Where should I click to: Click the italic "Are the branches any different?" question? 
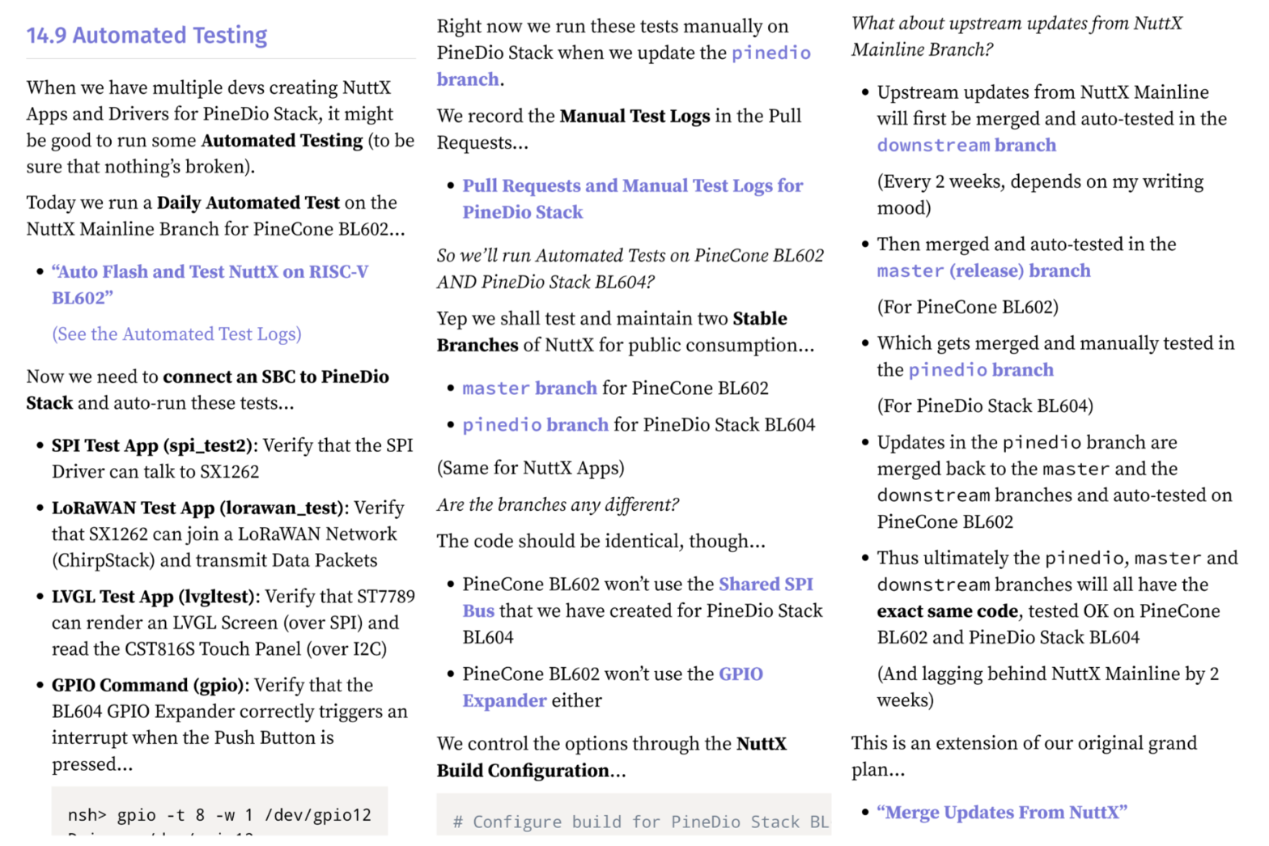[x=558, y=505]
